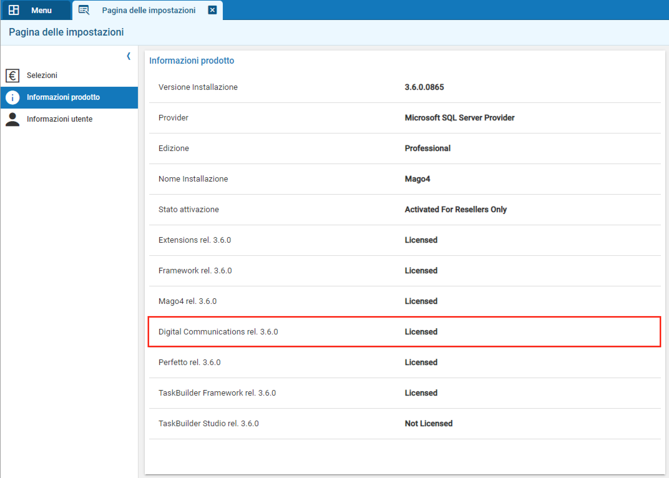Click the Mago4 rel. 3.6.0 label
The width and height of the screenshot is (669, 478).
point(188,301)
